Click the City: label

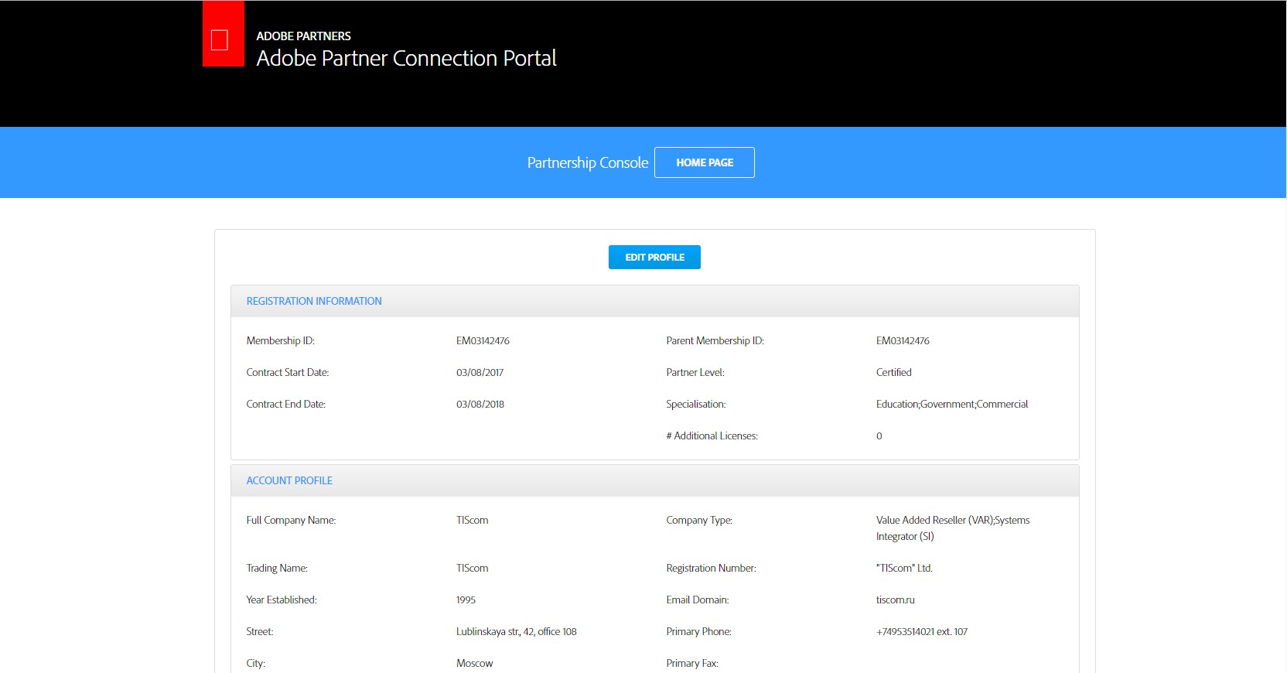pyautogui.click(x=256, y=663)
